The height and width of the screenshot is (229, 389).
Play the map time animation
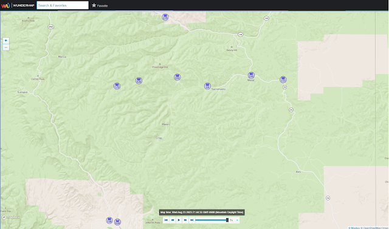pyautogui.click(x=179, y=220)
